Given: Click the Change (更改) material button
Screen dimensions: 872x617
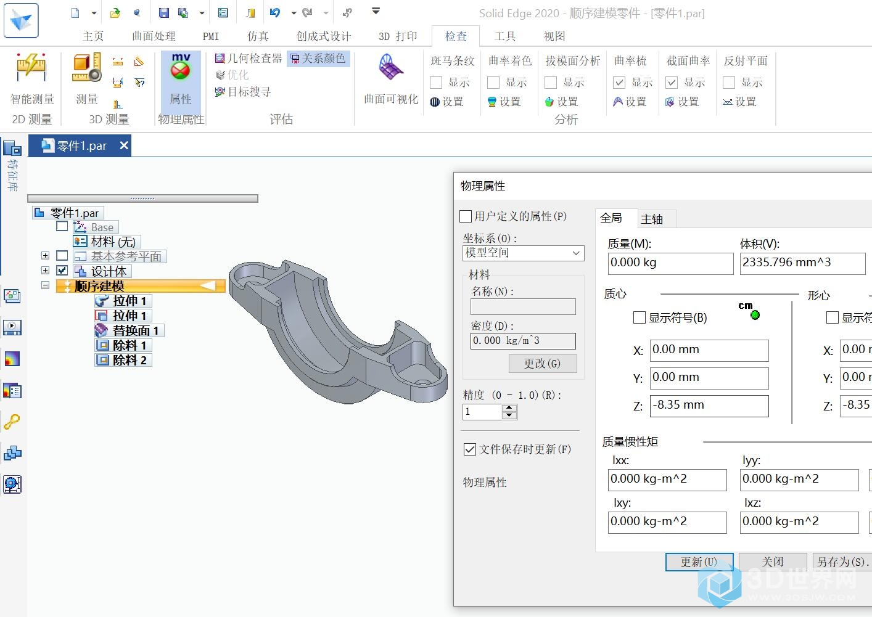Looking at the screenshot, I should coord(543,364).
